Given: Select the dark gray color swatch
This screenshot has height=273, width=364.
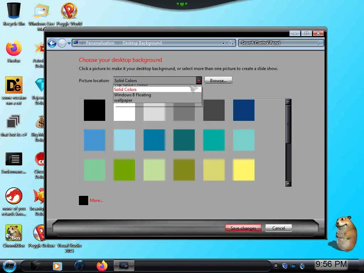Looking at the screenshot, I should pos(214,110).
